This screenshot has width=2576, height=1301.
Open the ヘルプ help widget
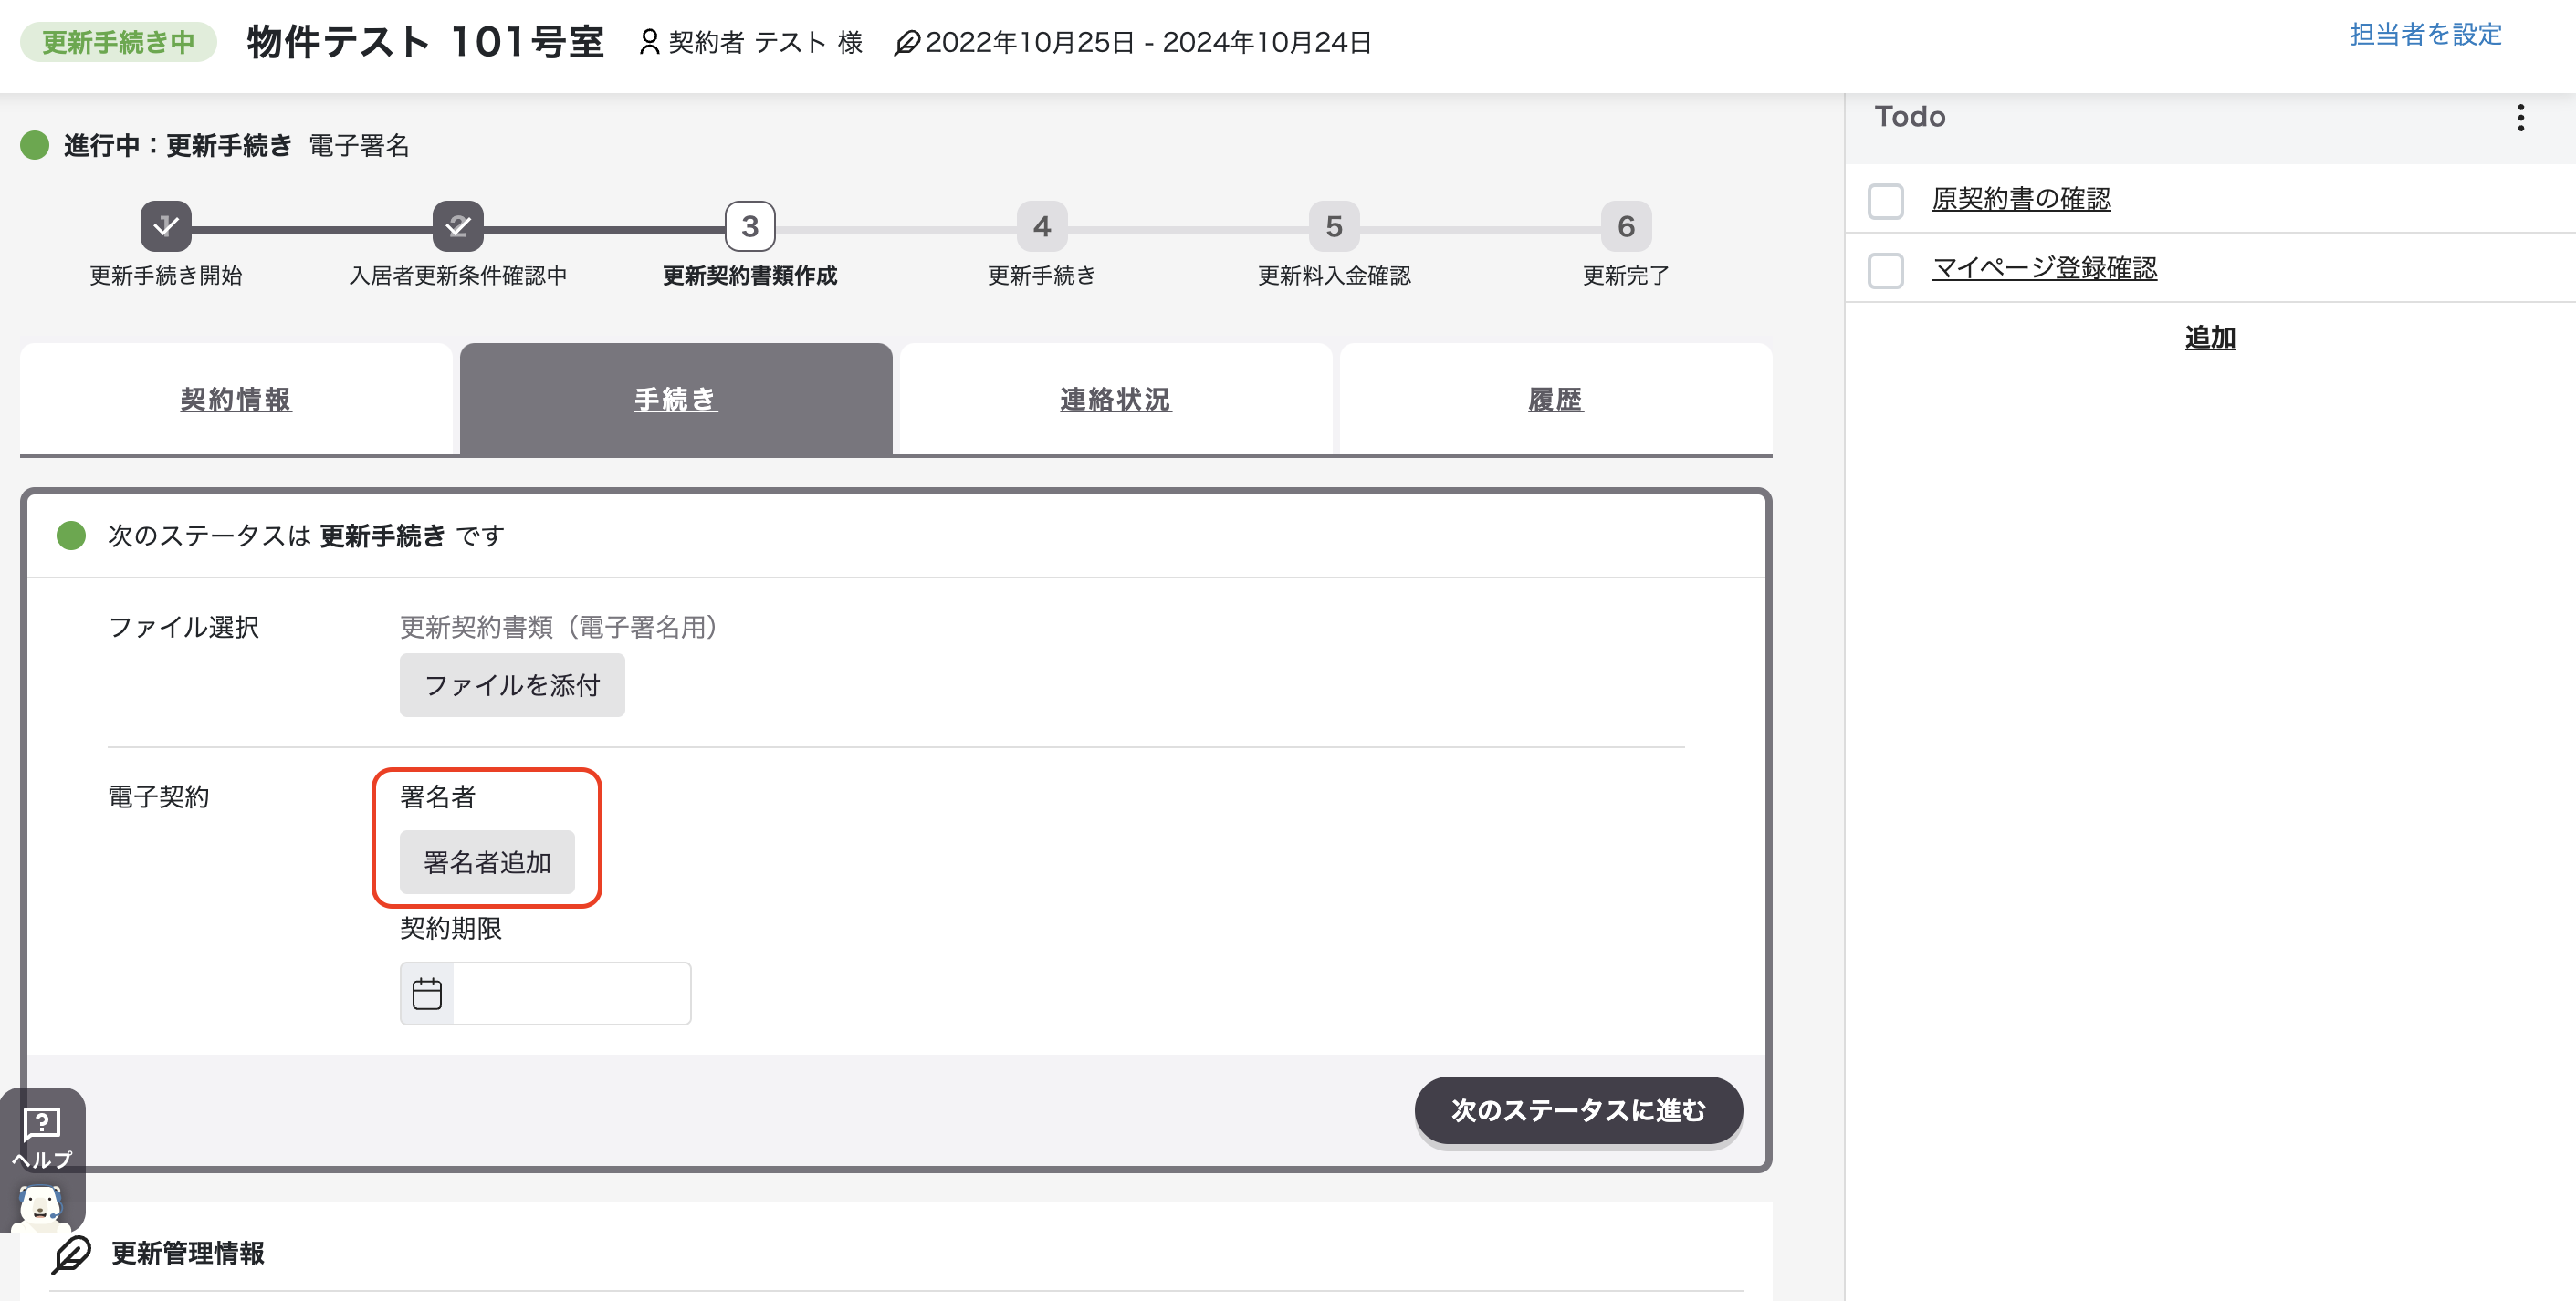42,1137
